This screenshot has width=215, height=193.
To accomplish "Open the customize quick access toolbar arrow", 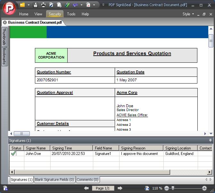I will click(x=103, y=5).
